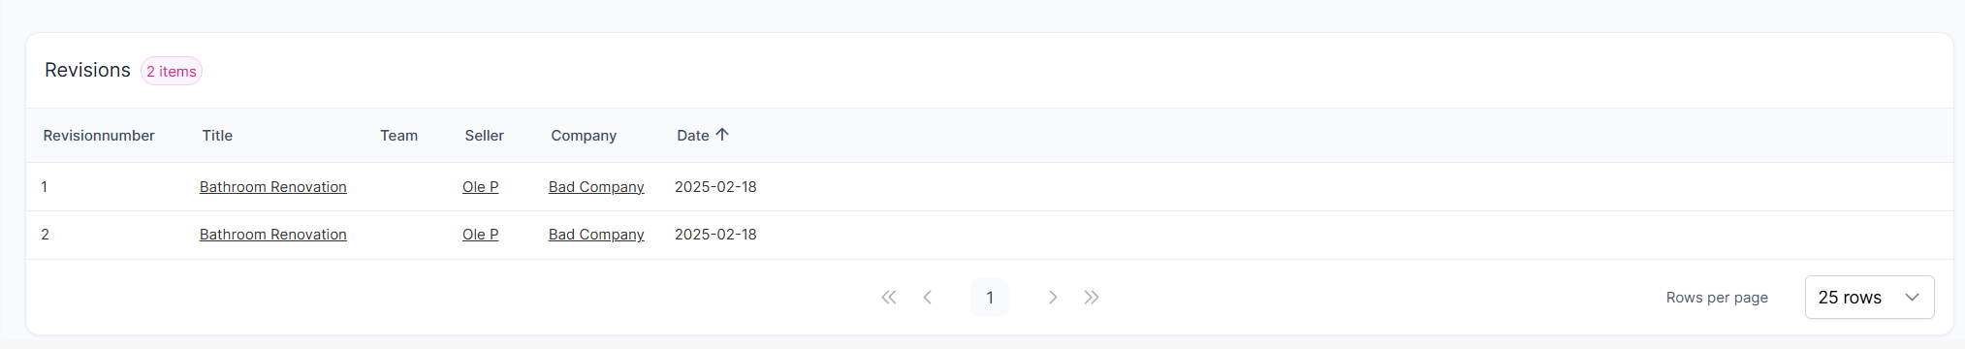Open Bad Company link in the first row
Viewport: 1965px width, 349px height.
point(596,187)
